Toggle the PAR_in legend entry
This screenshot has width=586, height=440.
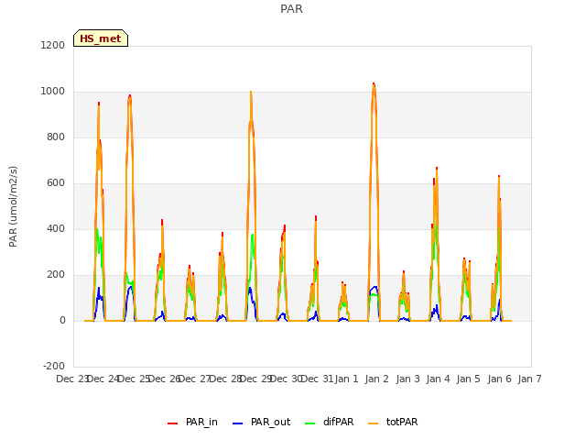pyautogui.click(x=193, y=422)
